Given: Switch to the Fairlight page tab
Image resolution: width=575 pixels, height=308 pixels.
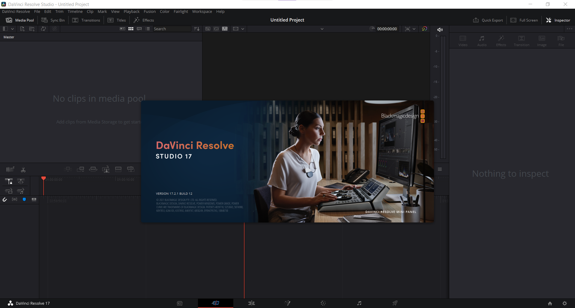Looking at the screenshot, I should coord(359,303).
